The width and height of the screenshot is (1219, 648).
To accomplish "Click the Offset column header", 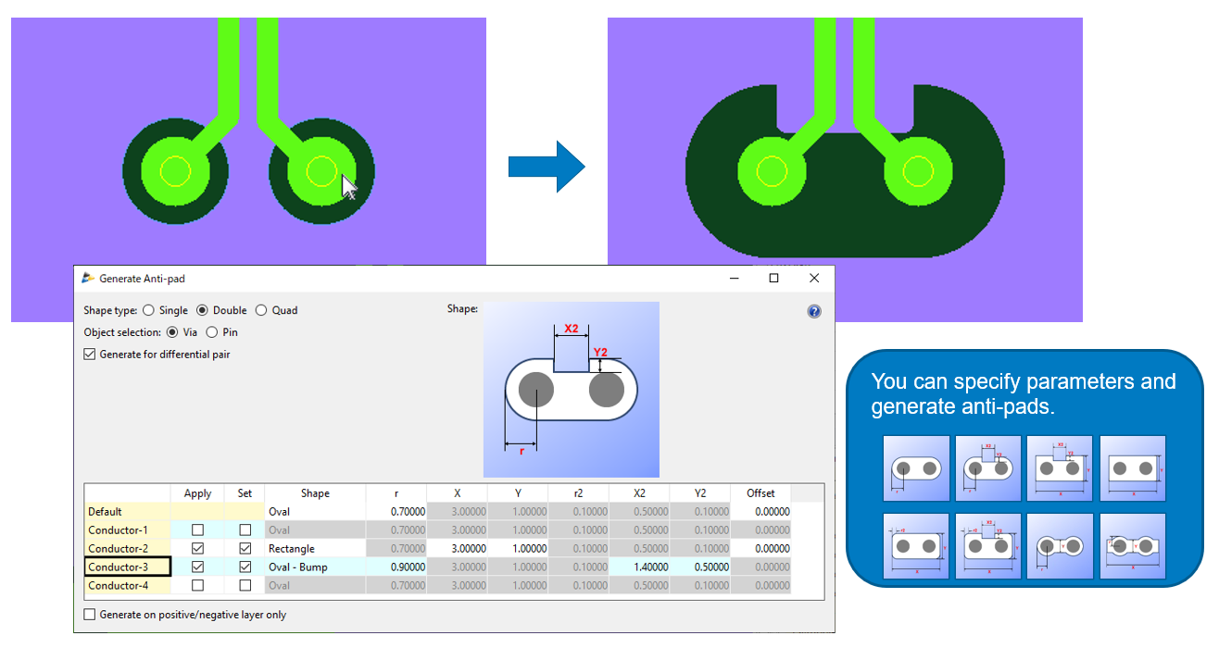I will tap(760, 493).
